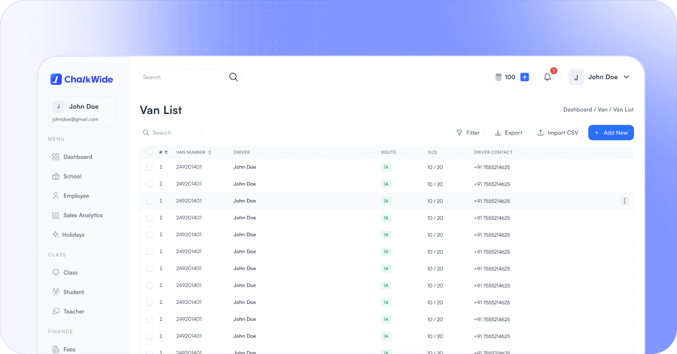Click the Filter button
The image size is (677, 354).
[467, 133]
